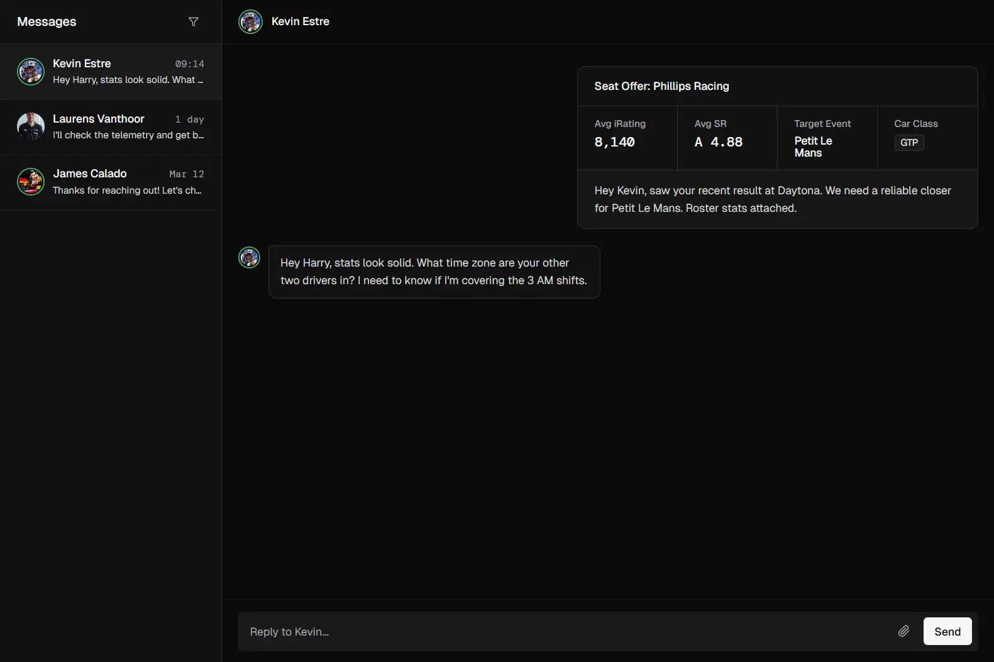This screenshot has height=662, width=994.
Task: Click the Mar 12 timestamp
Action: 187,174
